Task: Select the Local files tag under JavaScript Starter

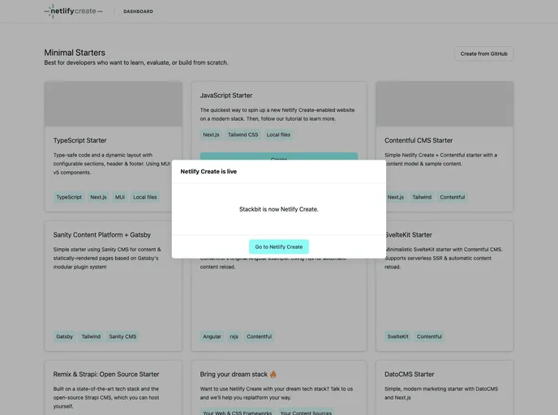Action: [279, 135]
